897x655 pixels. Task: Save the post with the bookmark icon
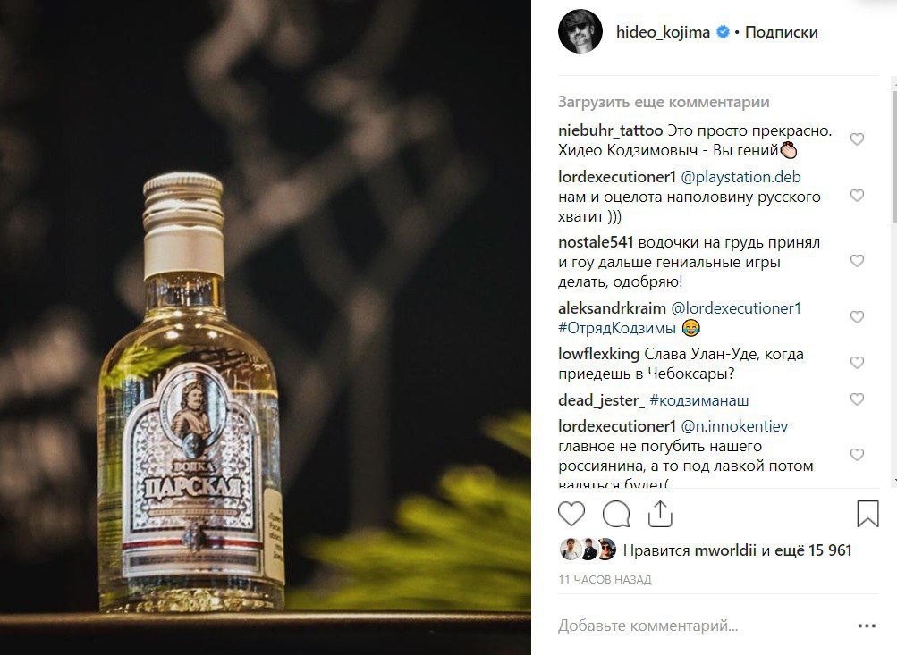click(x=867, y=513)
